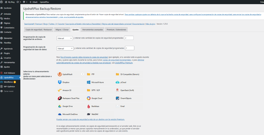
Task: Select the Google Drive icon
Action: pyautogui.click(x=60, y=106)
